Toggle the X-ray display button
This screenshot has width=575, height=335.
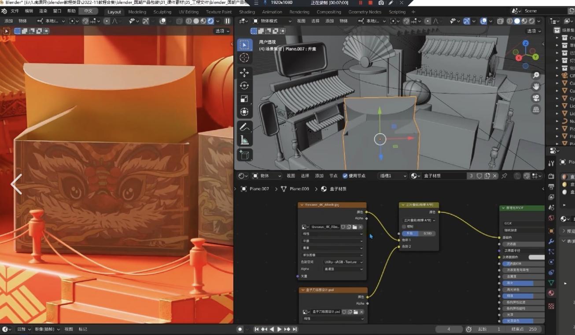[500, 21]
